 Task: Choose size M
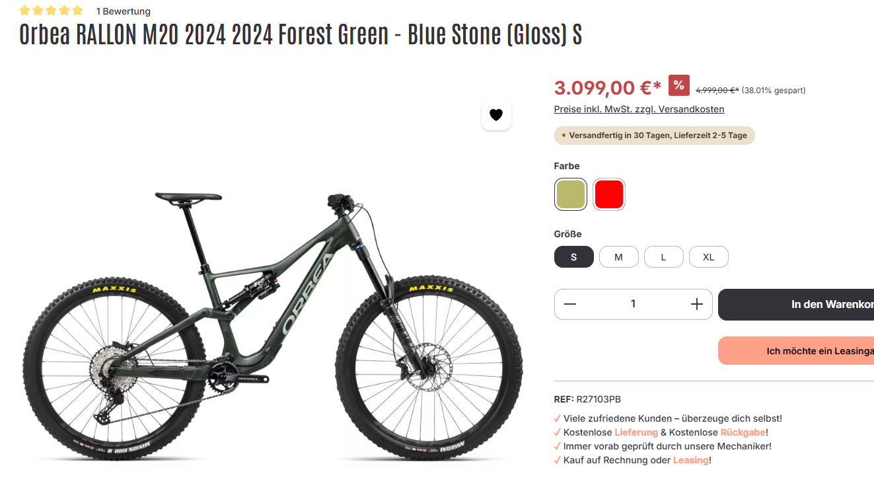618,257
